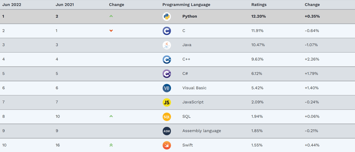Click the Python logo icon
Image resolution: width=355 pixels, height=152 pixels.
[x=167, y=16]
